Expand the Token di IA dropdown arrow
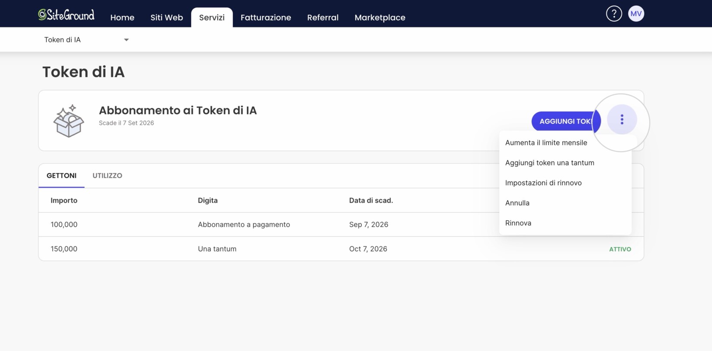This screenshot has width=712, height=351. (x=126, y=40)
